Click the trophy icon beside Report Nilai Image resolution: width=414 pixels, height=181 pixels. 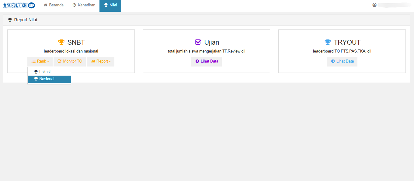10,20
